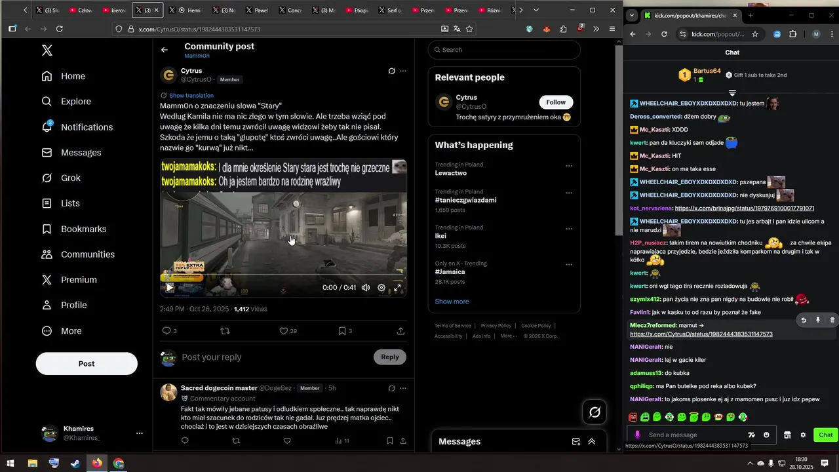839x472 pixels.
Task: Open three-dot menu on Sacred dogecoin reply
Action: point(403,388)
